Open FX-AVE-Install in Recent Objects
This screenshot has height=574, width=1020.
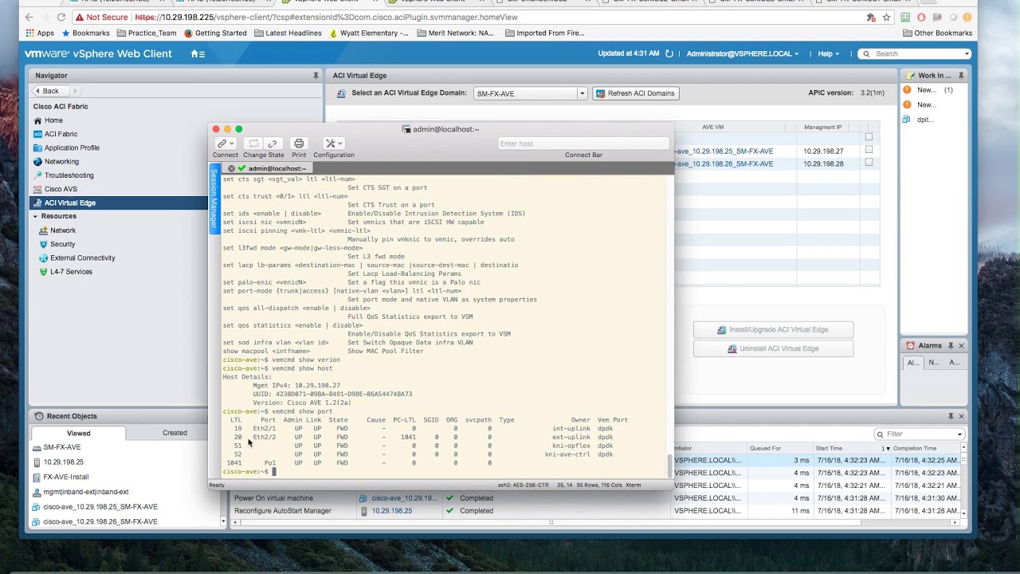65,477
